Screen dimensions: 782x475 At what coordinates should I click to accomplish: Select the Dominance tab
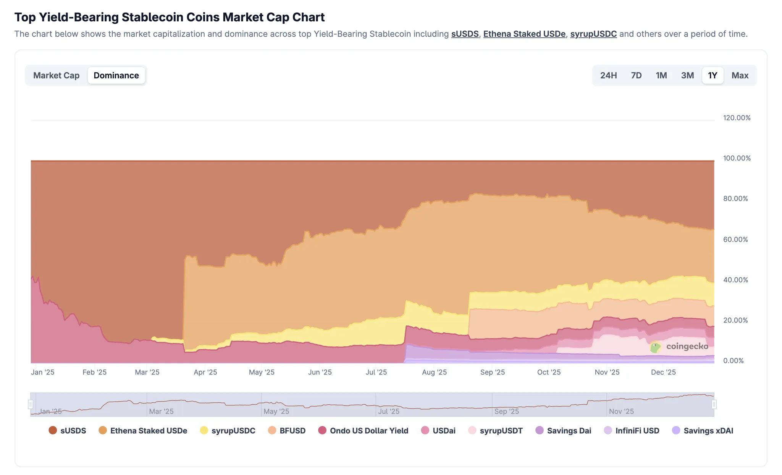(x=116, y=75)
